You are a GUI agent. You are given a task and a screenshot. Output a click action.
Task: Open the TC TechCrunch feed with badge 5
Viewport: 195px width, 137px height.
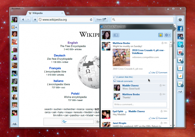coord(180,84)
